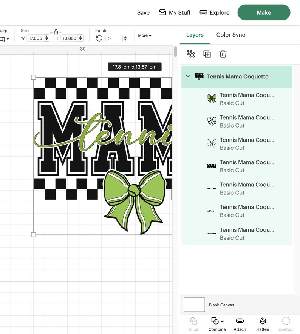The image size is (300, 334).
Task: Click the Attach paperclip icon
Action: 240,321
